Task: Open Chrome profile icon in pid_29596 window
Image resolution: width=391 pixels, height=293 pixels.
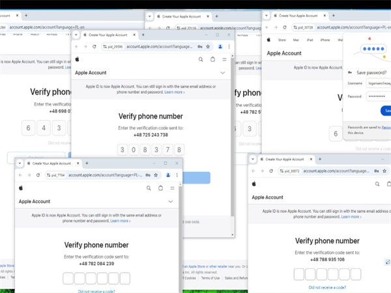Action: 220,47
